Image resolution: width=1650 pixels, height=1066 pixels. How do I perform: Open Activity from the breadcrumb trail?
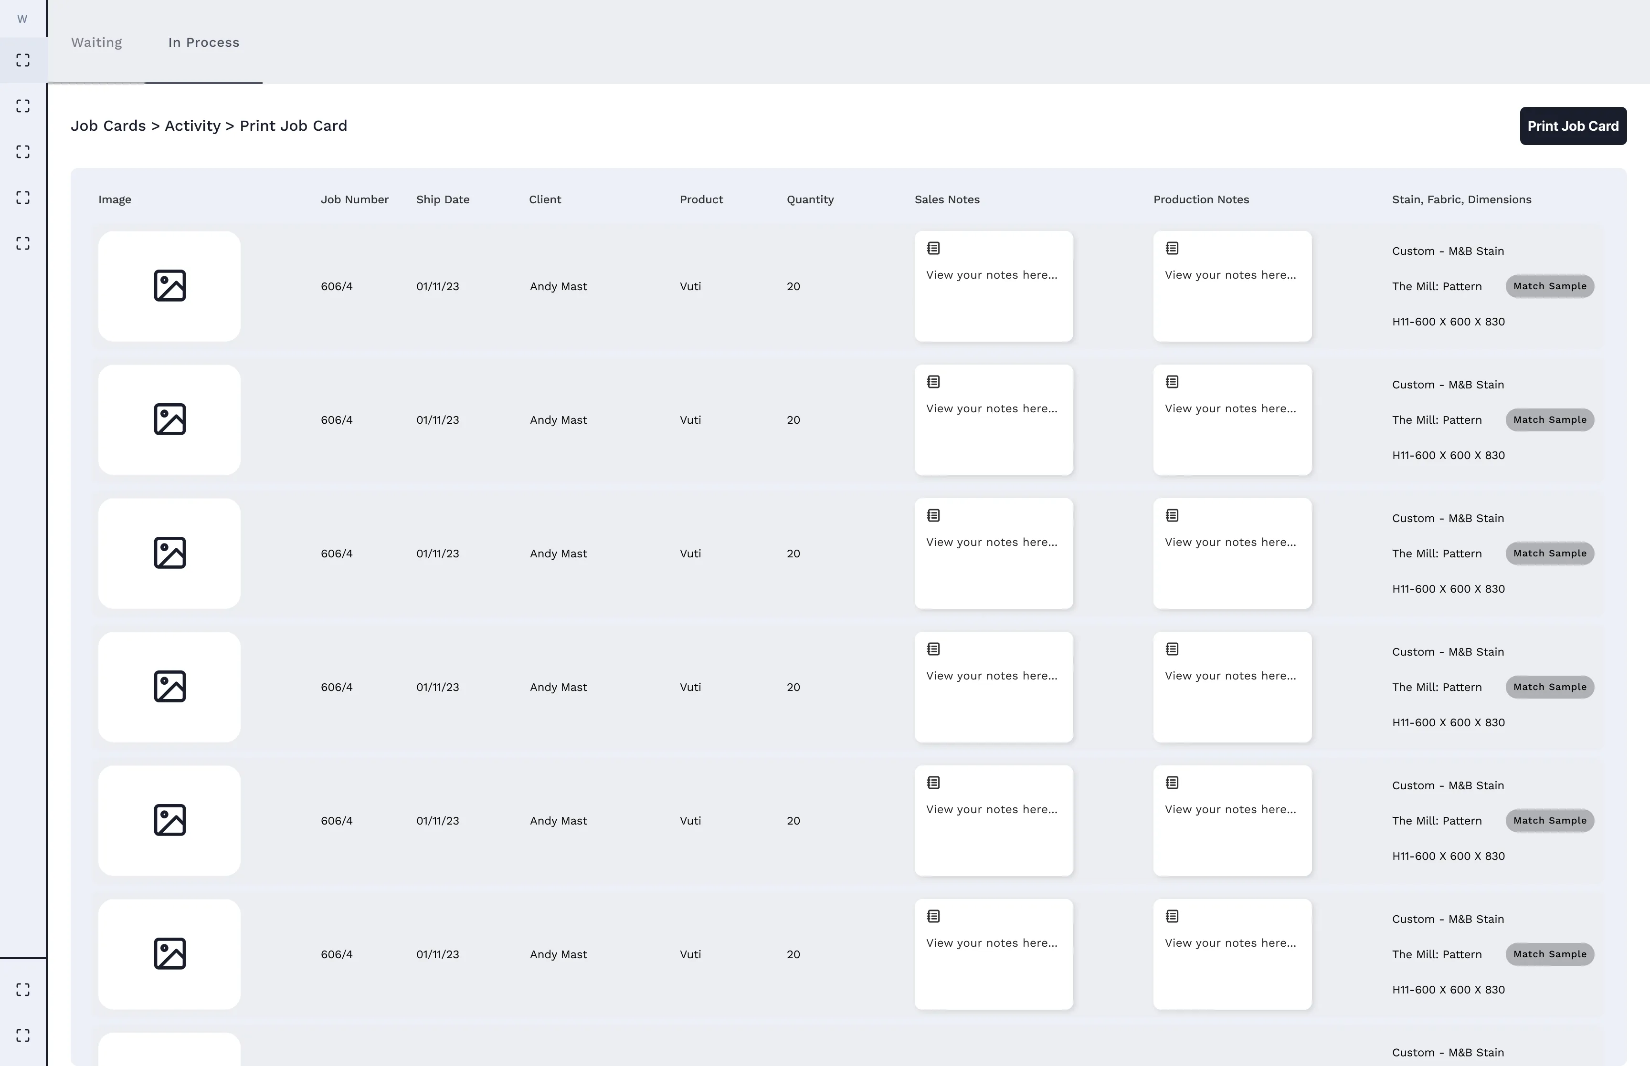click(x=192, y=125)
